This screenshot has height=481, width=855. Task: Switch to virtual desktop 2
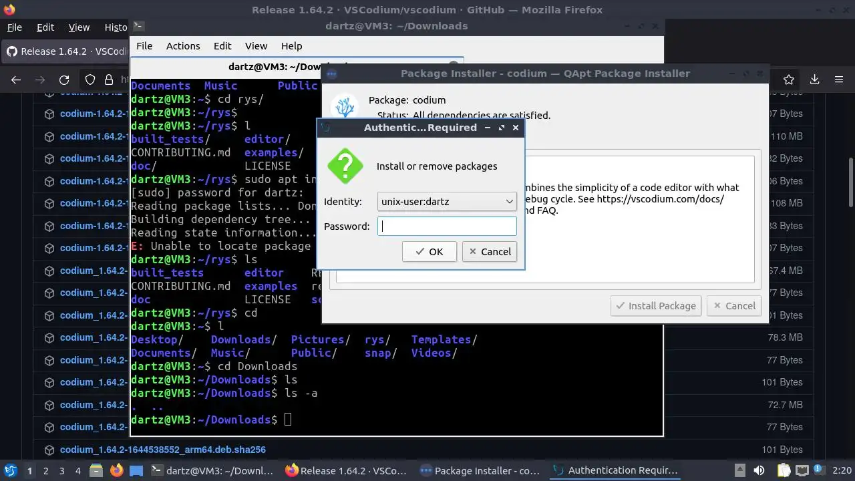click(46, 471)
